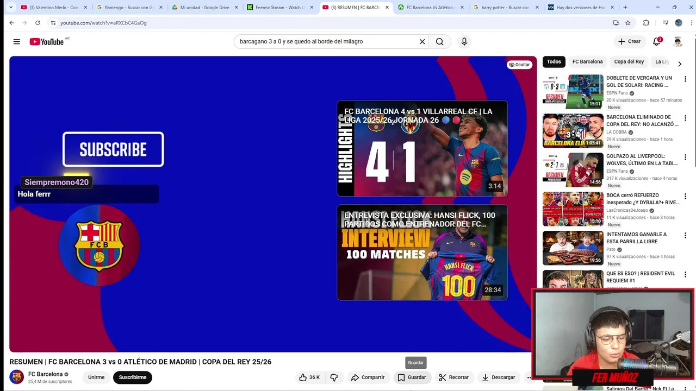Open FC Barcelona channel name link
696x391 pixels.
pos(45,374)
